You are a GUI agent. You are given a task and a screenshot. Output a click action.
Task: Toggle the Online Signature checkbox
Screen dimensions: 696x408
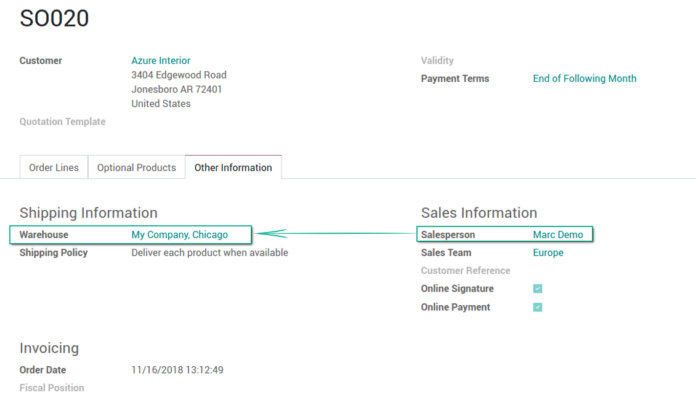538,289
